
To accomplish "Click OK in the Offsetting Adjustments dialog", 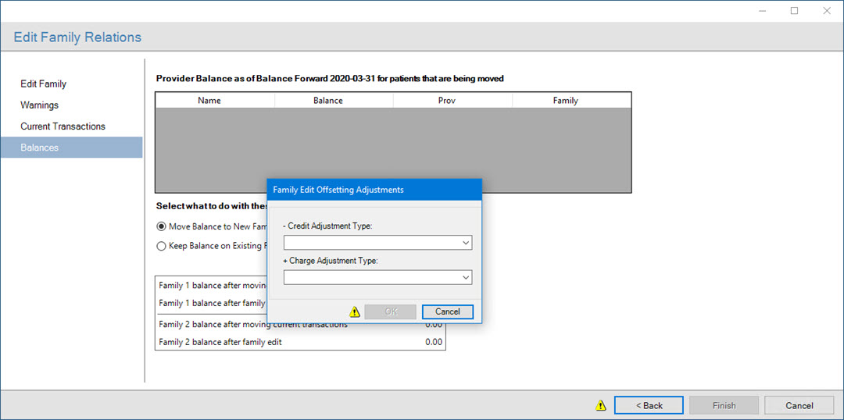I will (392, 311).
